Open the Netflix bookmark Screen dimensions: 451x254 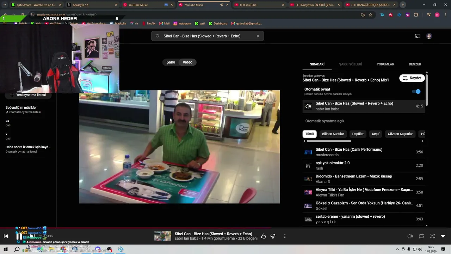(149, 24)
